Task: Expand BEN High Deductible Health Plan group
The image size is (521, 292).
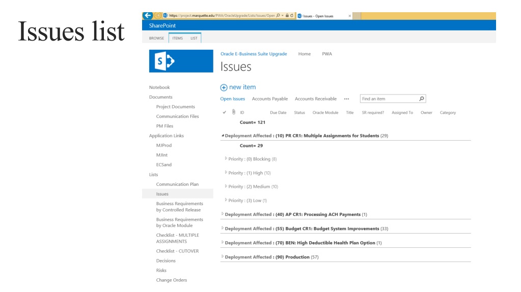Action: 223,243
